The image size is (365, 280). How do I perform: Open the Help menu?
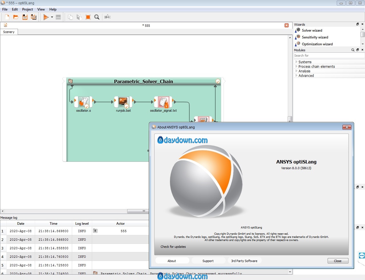point(53,9)
